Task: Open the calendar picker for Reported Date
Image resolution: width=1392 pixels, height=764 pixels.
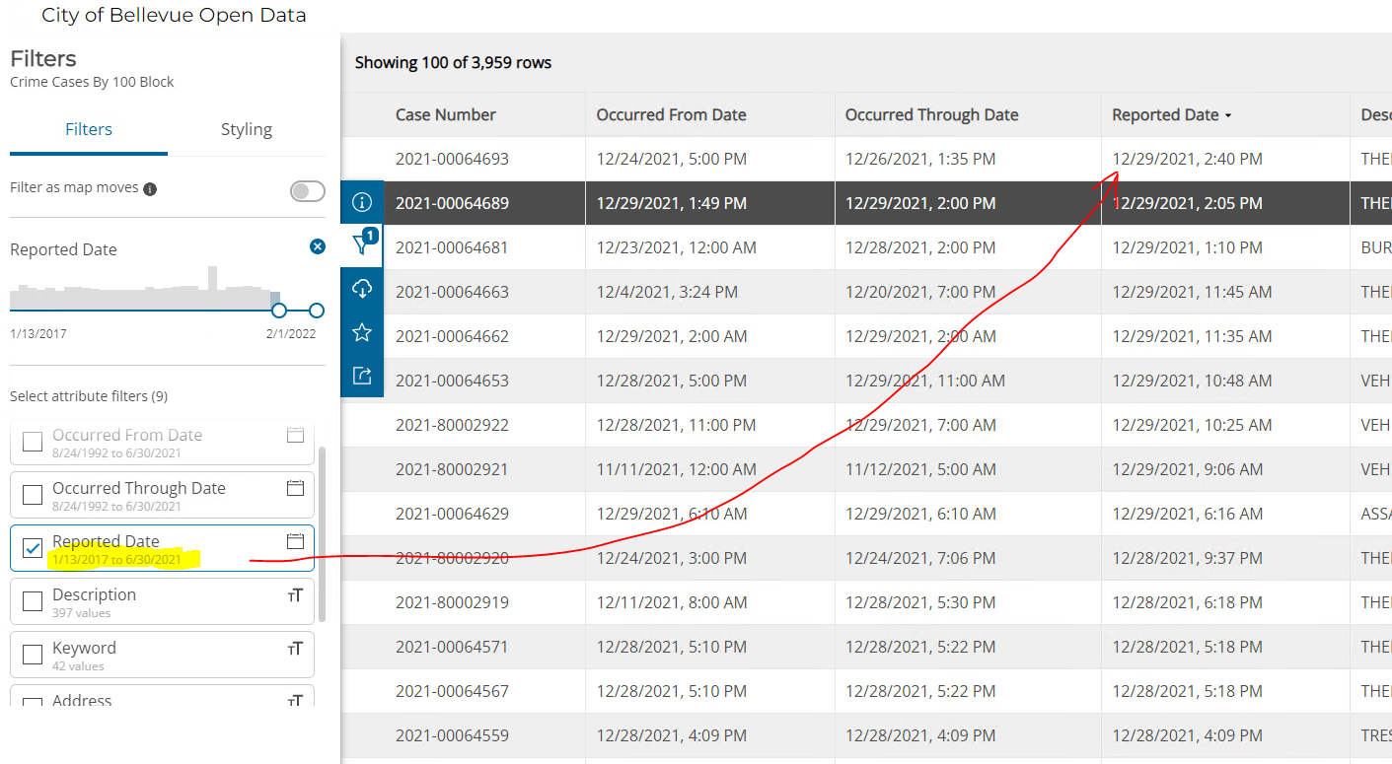Action: pos(295,540)
